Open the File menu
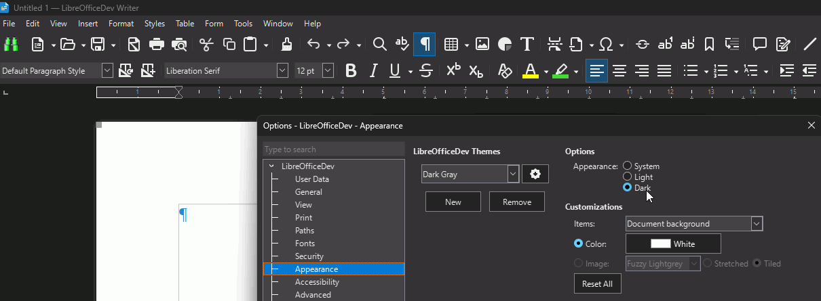Image resolution: width=821 pixels, height=301 pixels. [x=9, y=24]
